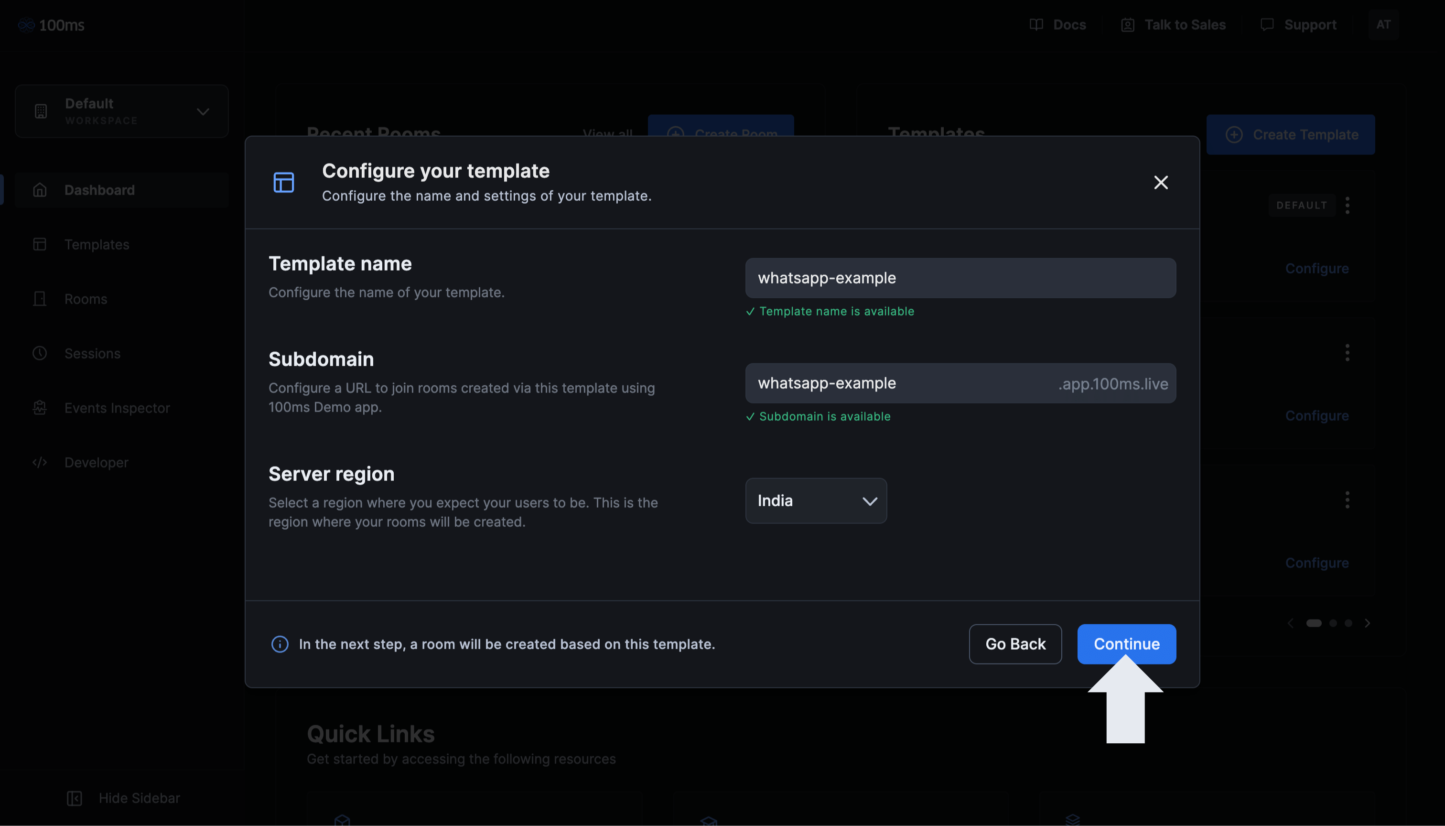1445x826 pixels.
Task: Click the Create Template button
Action: (1291, 134)
